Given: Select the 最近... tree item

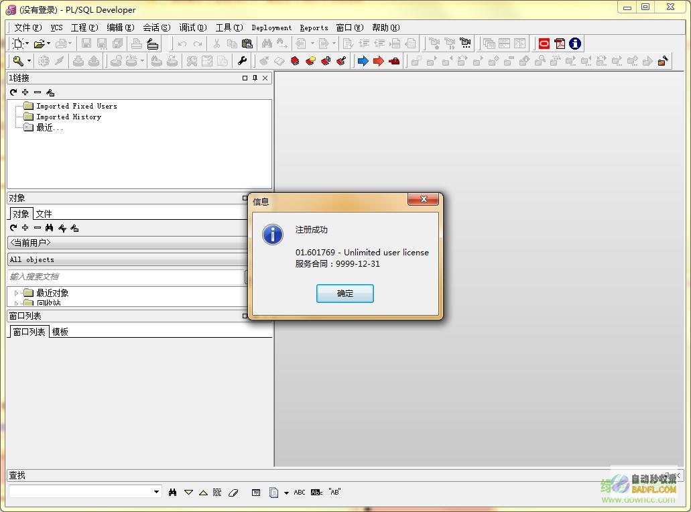Looking at the screenshot, I should (50, 127).
